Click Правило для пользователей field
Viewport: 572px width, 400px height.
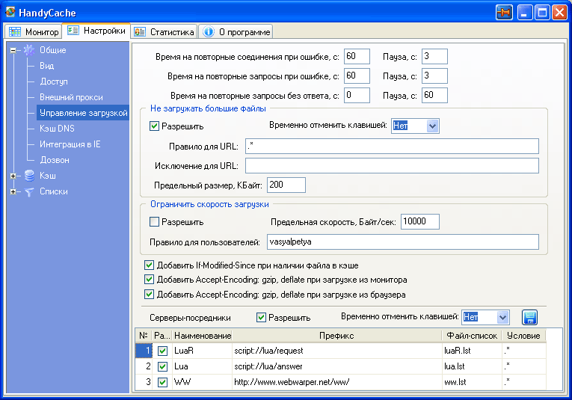(x=403, y=241)
